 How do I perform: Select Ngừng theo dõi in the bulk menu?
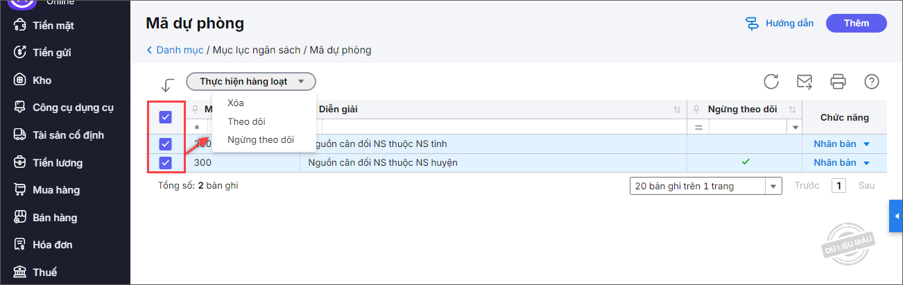pos(260,140)
